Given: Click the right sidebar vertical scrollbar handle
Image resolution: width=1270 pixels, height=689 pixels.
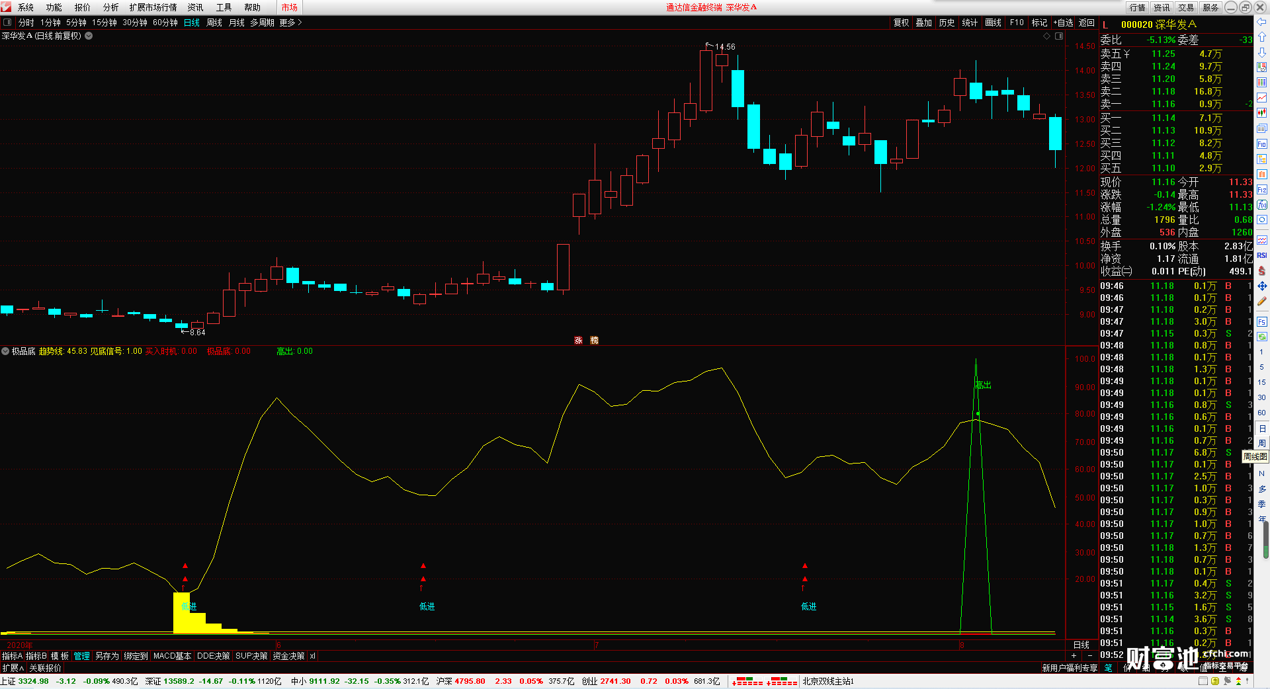Looking at the screenshot, I should click(1266, 540).
